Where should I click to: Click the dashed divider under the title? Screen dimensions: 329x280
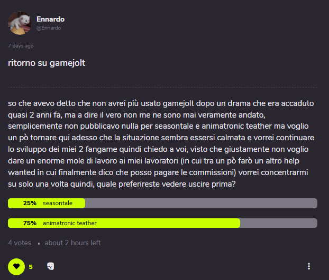pos(162,87)
